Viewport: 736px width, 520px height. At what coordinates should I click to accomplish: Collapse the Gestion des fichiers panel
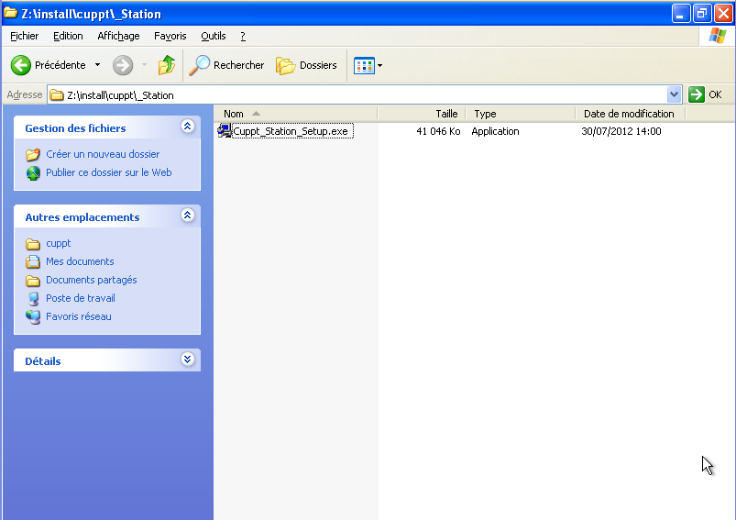click(x=188, y=127)
